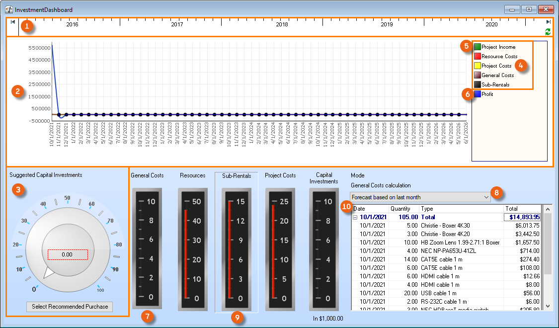Click the Quantity column header

pos(404,209)
